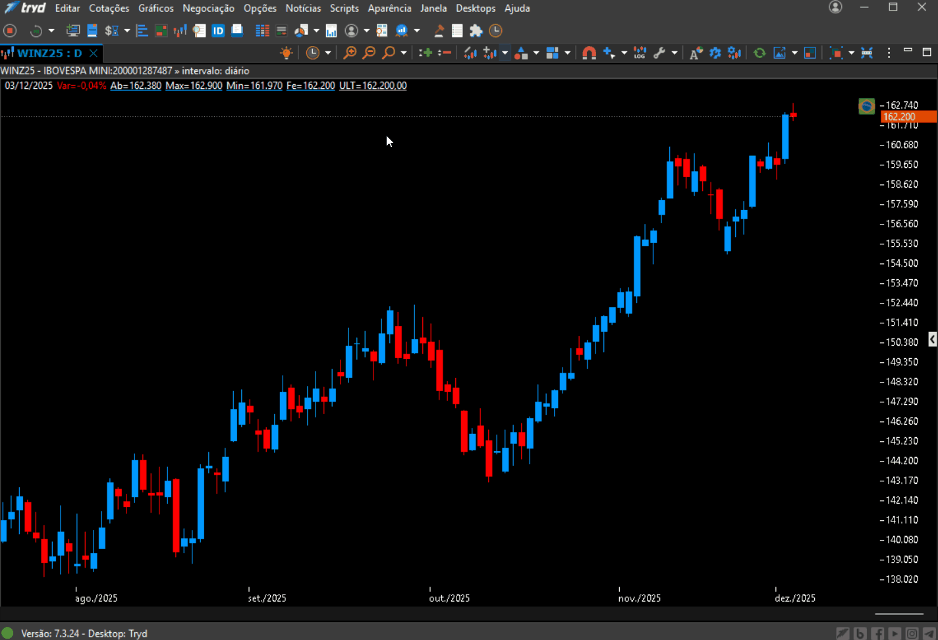Click the Instagram icon in status bar
938x640 pixels.
click(912, 633)
